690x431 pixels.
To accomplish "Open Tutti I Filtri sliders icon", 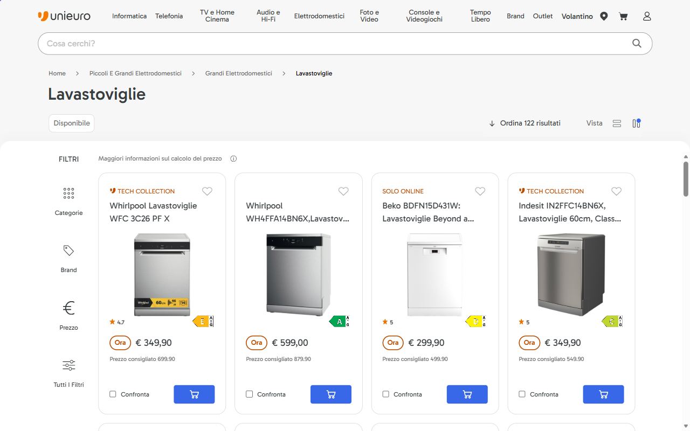I will pyautogui.click(x=68, y=365).
